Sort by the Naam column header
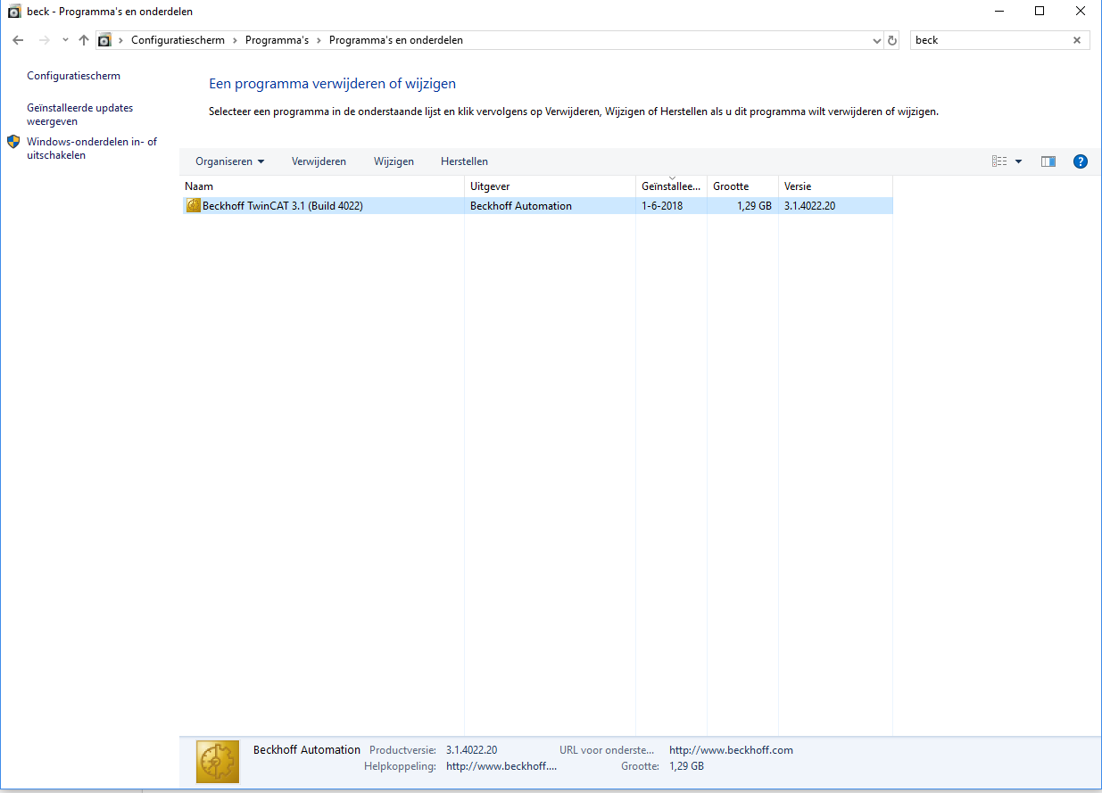The height and width of the screenshot is (793, 1102). [x=322, y=186]
